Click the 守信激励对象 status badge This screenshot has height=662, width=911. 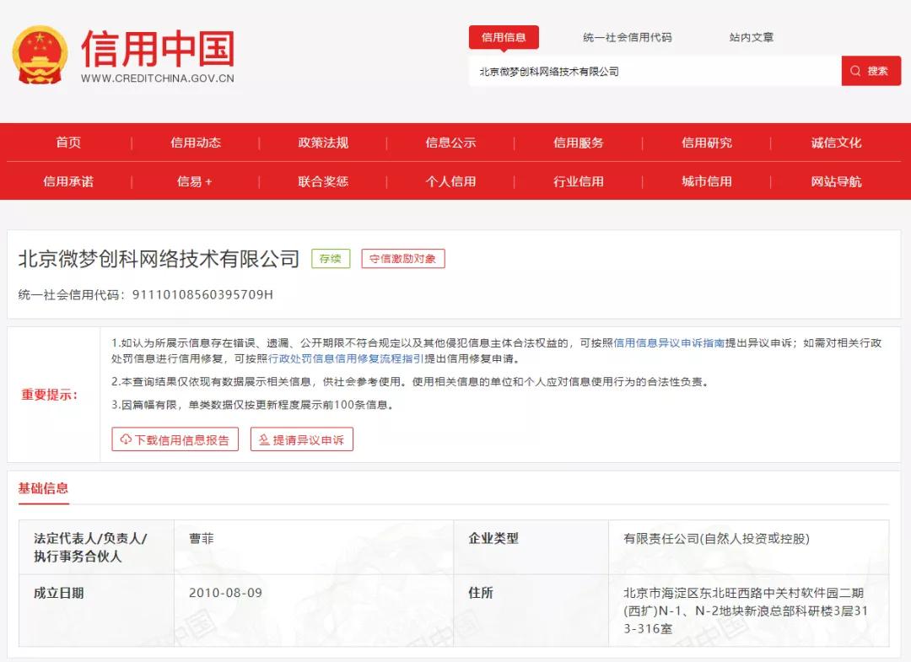click(403, 259)
